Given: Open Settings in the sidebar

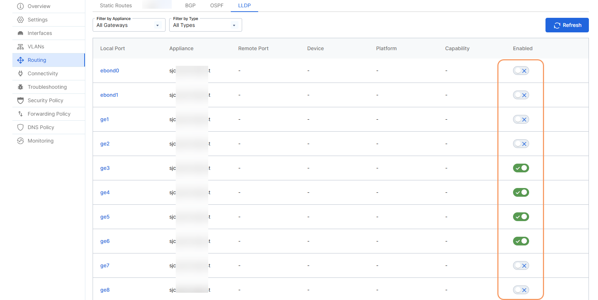Looking at the screenshot, I should (x=48, y=20).
